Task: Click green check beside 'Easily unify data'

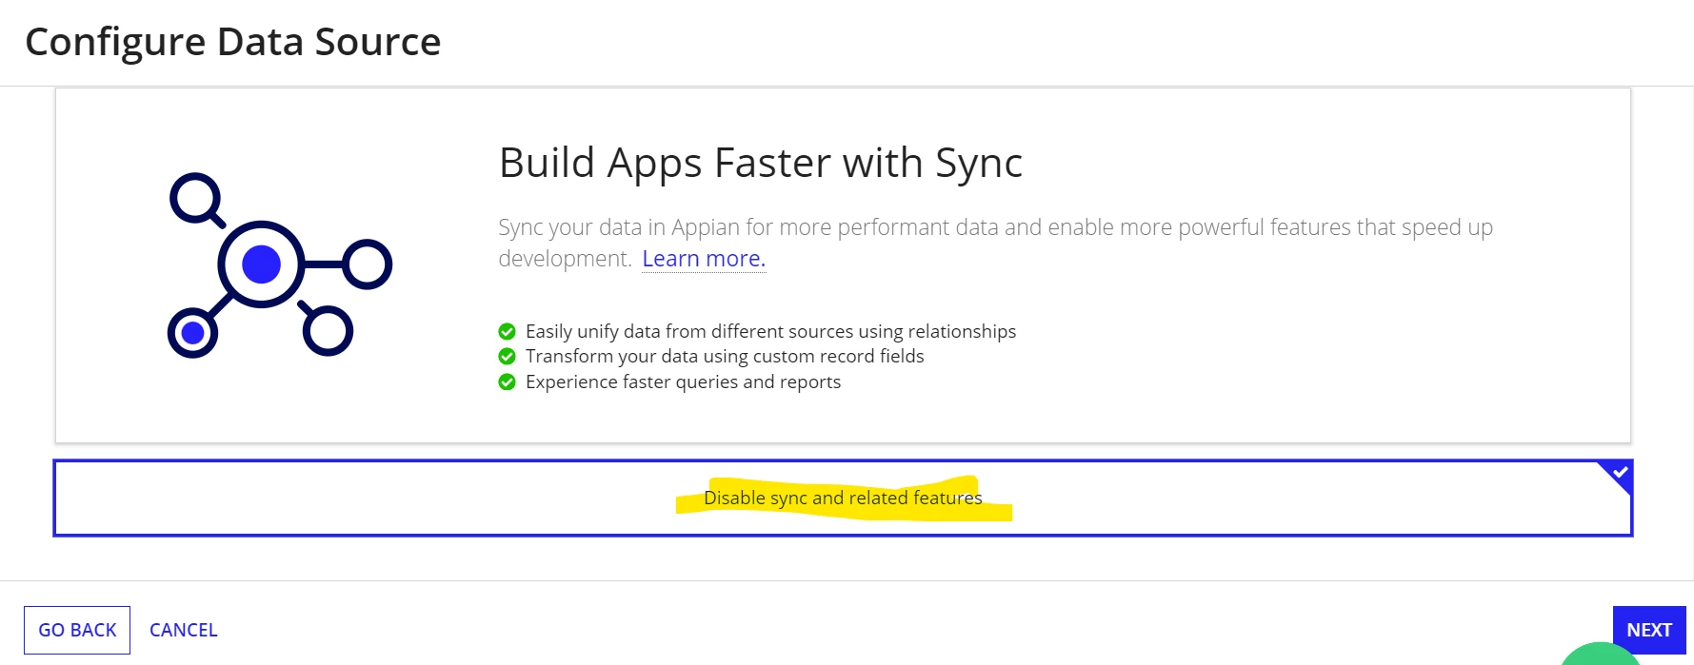Action: [507, 331]
